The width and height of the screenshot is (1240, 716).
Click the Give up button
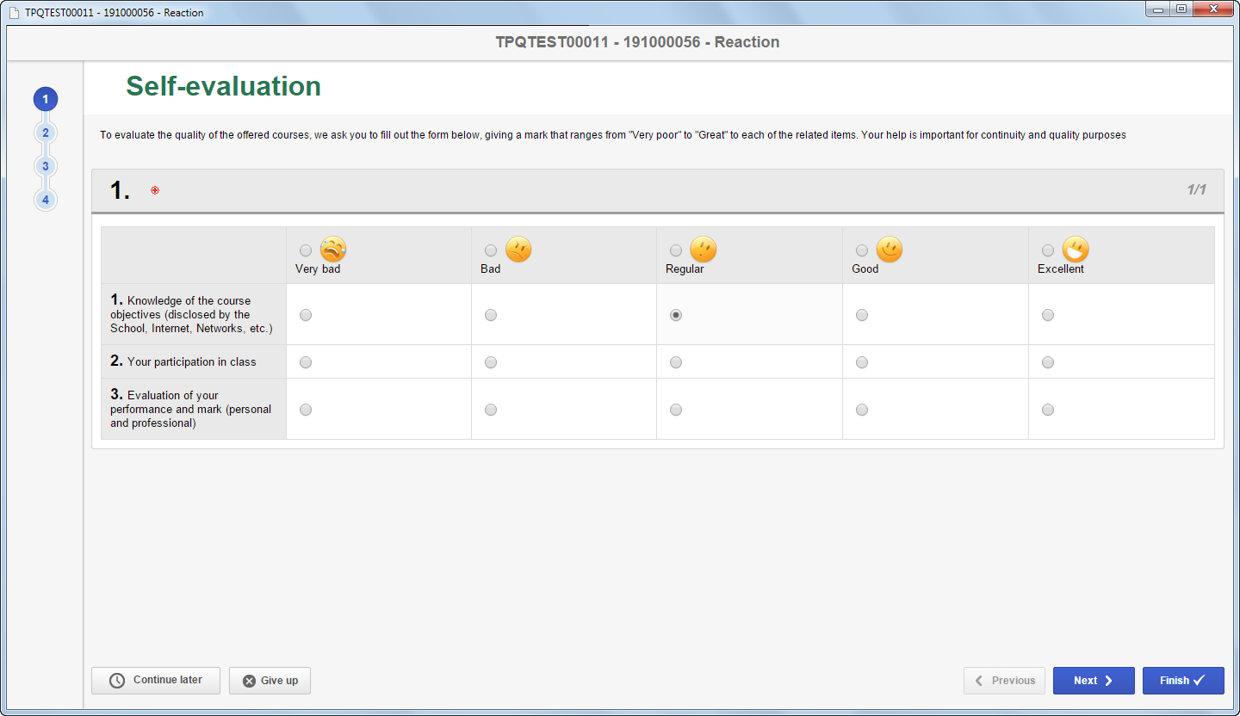click(x=270, y=681)
